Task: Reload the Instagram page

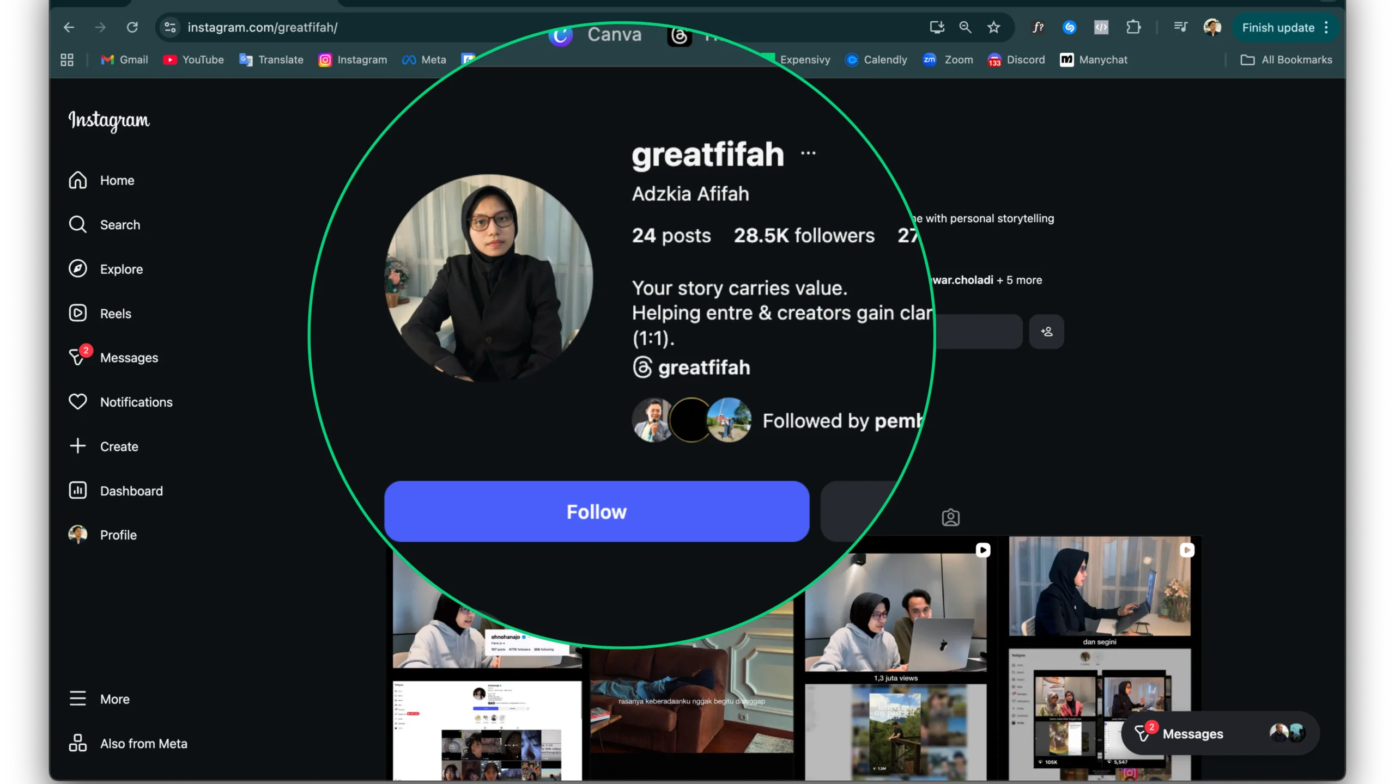Action: click(132, 27)
